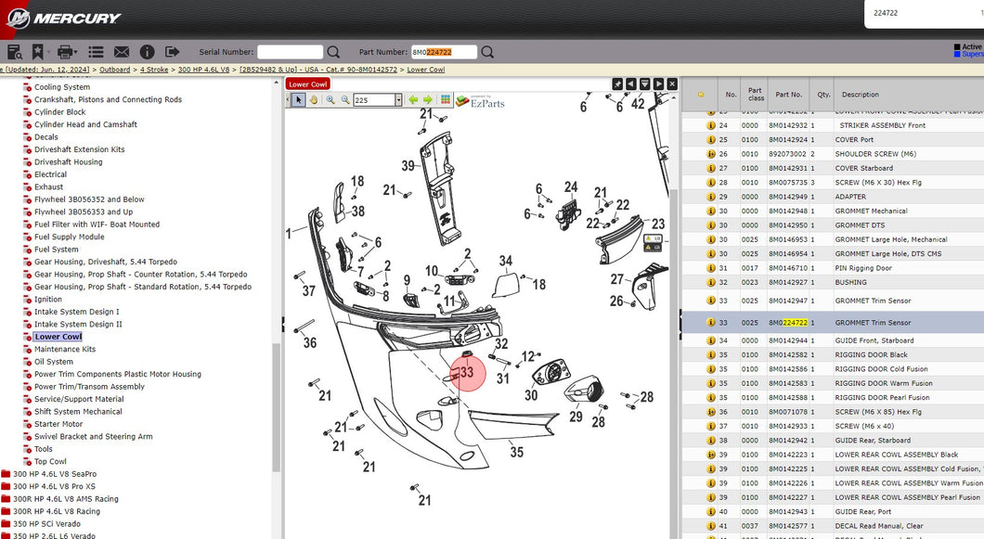Follow the Outboard breadcrumb link

[x=115, y=70]
